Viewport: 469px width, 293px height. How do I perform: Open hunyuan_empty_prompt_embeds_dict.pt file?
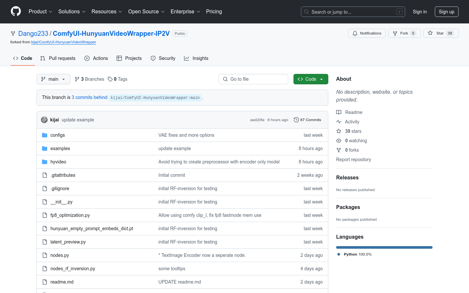(x=92, y=229)
